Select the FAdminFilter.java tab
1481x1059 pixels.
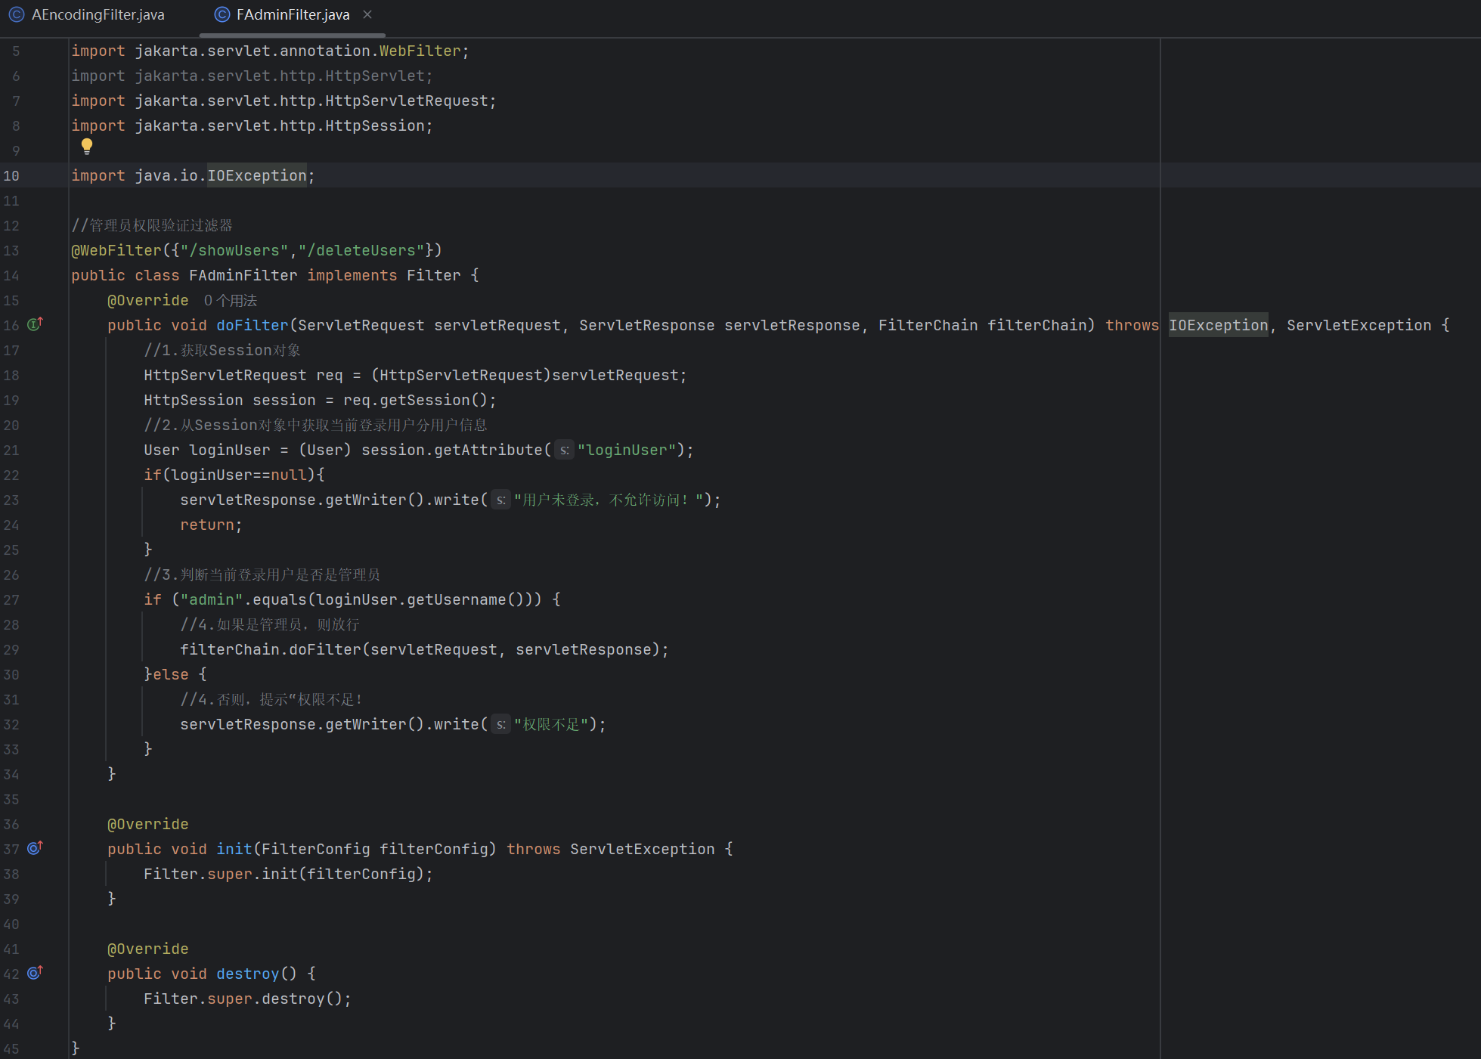(x=293, y=14)
